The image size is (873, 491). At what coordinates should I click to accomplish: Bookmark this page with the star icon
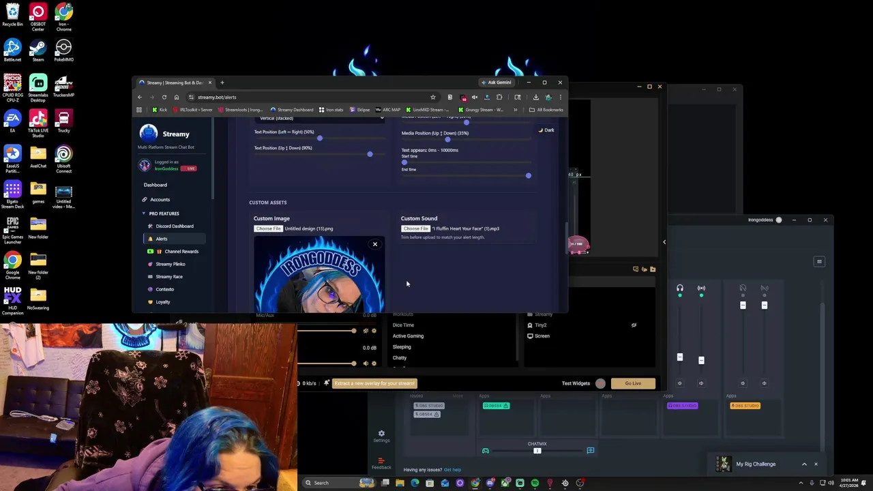coord(432,97)
